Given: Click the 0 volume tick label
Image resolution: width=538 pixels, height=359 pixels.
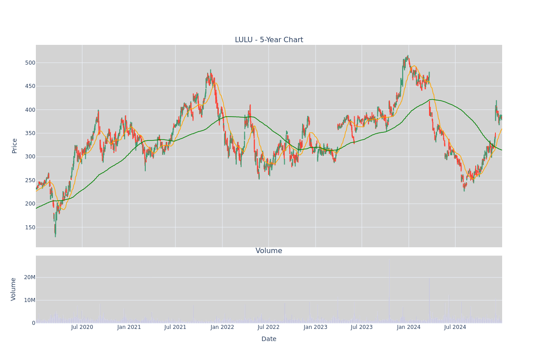Looking at the screenshot, I should click(33, 323).
